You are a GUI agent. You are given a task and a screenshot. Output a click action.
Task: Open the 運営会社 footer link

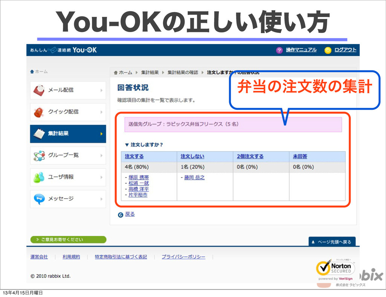click(39, 257)
